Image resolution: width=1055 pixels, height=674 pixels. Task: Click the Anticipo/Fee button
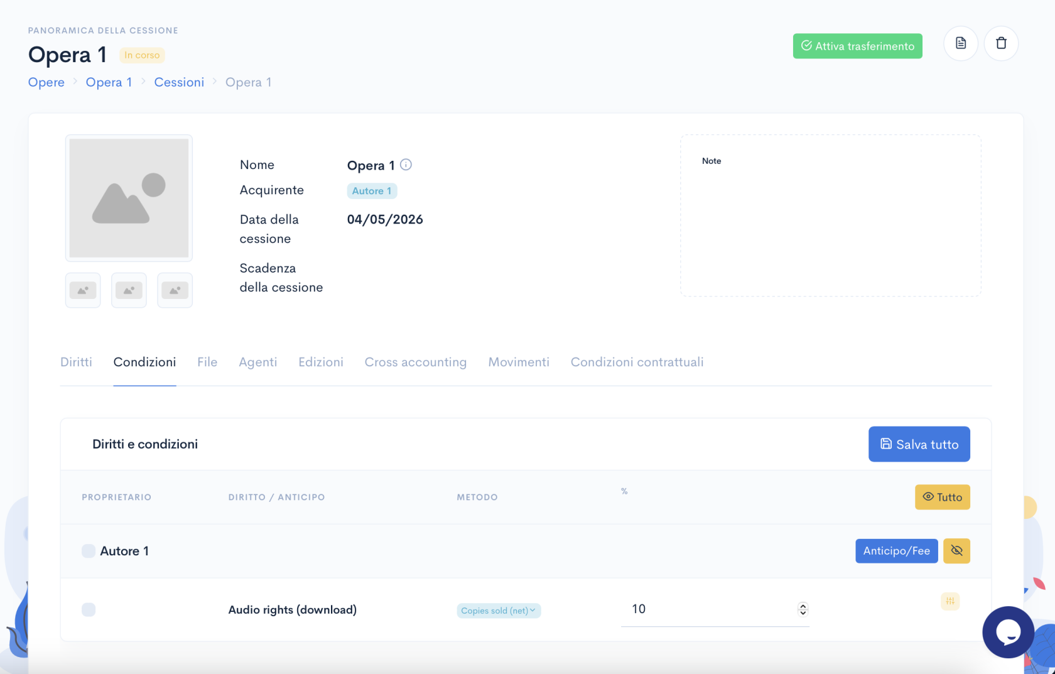pyautogui.click(x=896, y=551)
